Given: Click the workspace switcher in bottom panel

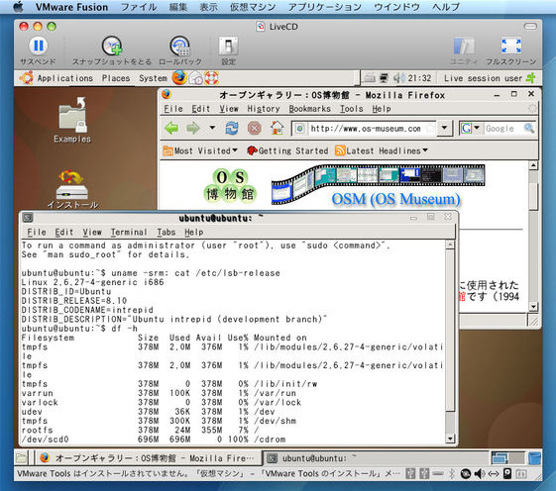Looking at the screenshot, I should [507, 458].
